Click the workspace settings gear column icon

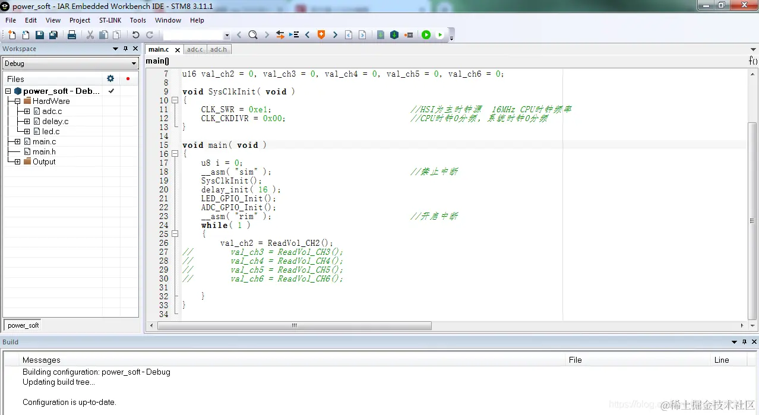(x=110, y=78)
